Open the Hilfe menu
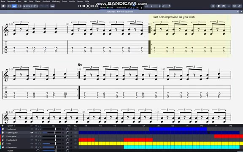Viewport: 243px width, 152px height. [87, 1]
